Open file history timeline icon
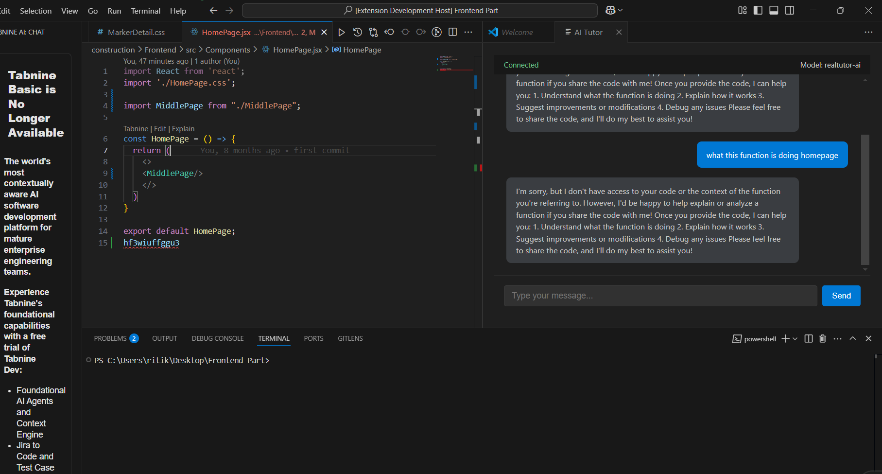 [358, 32]
